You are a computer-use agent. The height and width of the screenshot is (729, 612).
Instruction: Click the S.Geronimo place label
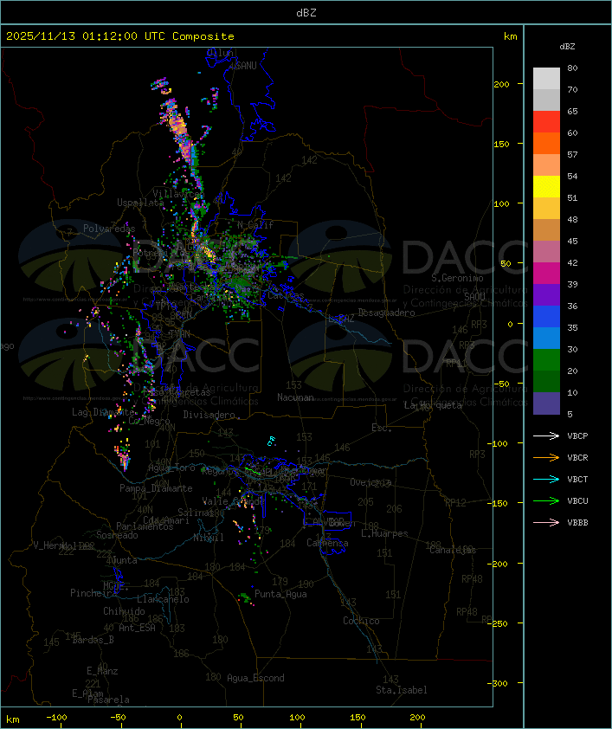click(x=457, y=278)
